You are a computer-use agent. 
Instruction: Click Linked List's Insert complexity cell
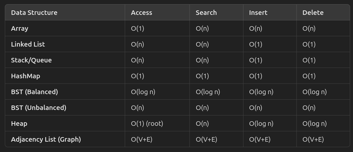(256, 44)
